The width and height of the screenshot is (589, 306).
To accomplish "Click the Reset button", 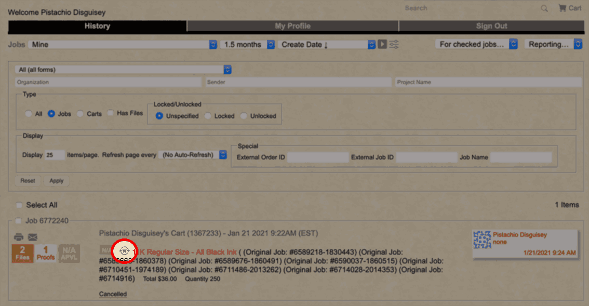I will pyautogui.click(x=28, y=181).
